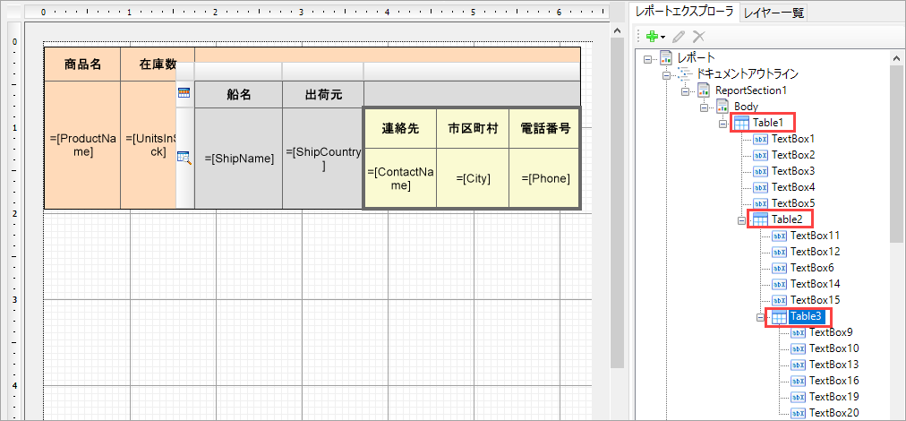Click the Table3 table icon
906x421 pixels.
click(x=780, y=317)
